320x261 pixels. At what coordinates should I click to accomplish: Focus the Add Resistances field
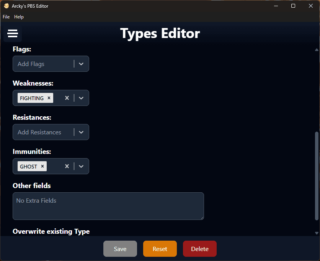click(x=43, y=132)
